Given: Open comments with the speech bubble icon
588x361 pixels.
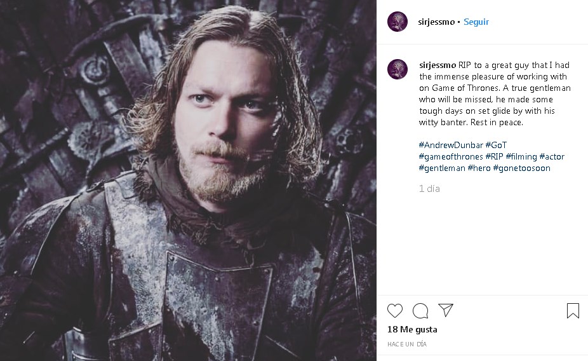Looking at the screenshot, I should (x=420, y=310).
